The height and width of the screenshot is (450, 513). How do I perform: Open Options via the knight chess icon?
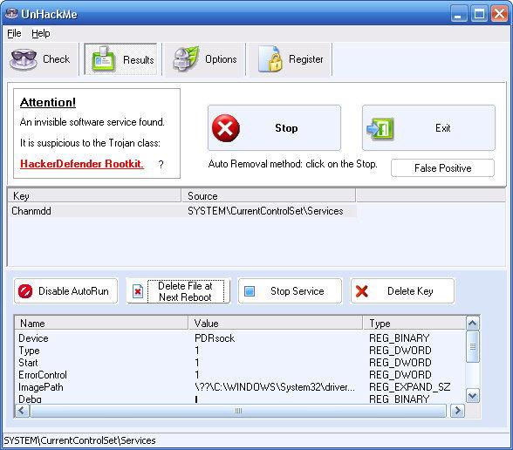tap(185, 59)
